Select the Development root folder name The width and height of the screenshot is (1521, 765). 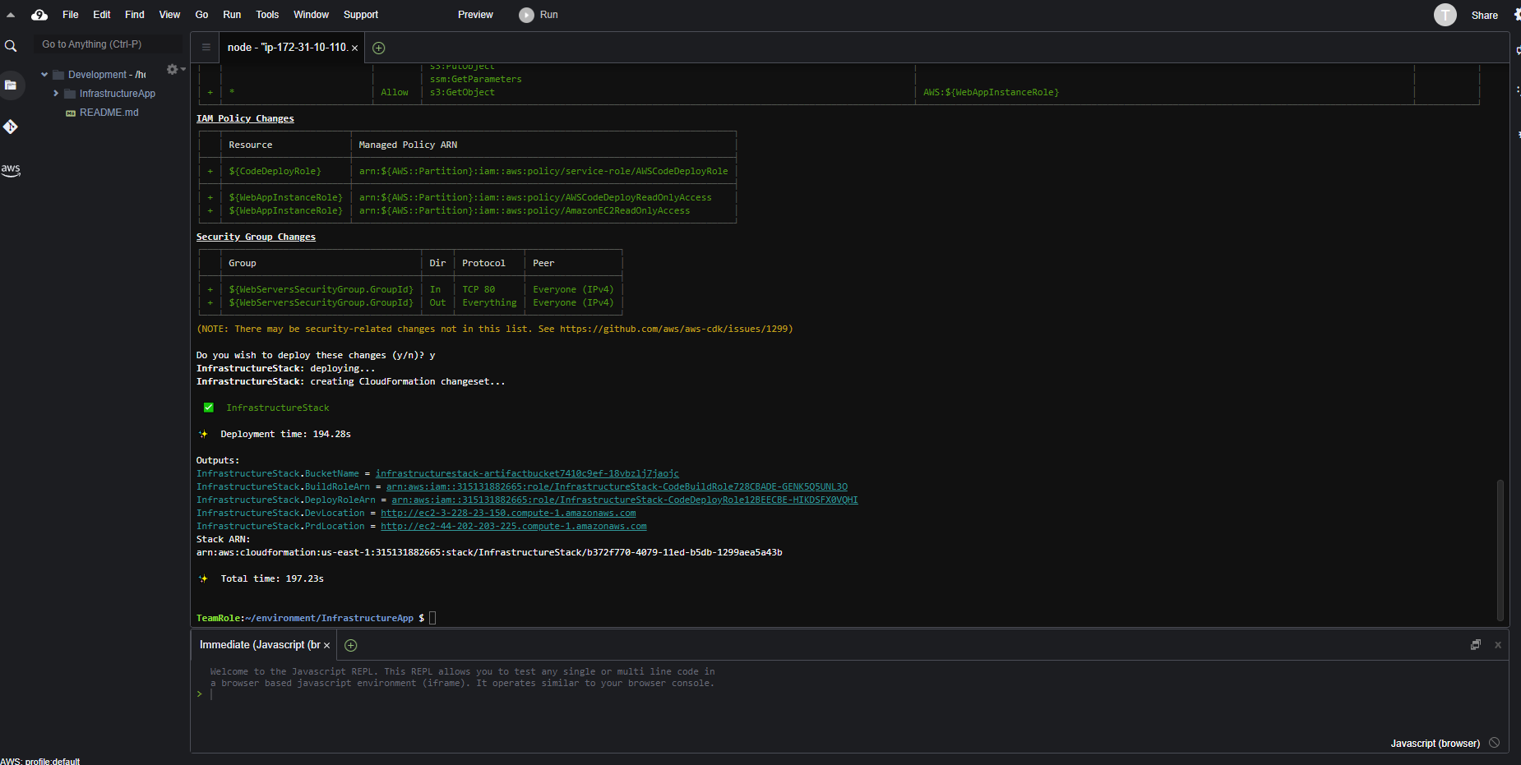[107, 75]
